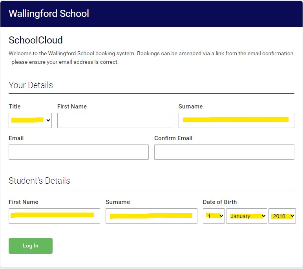Screen dimensions: 303x269
Task: Click the parent First Name field
Action: tap(115, 120)
